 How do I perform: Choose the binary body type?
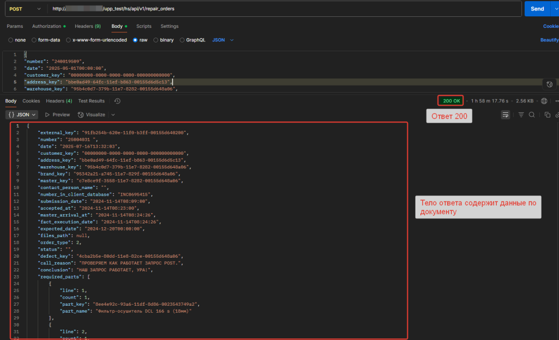click(x=164, y=40)
